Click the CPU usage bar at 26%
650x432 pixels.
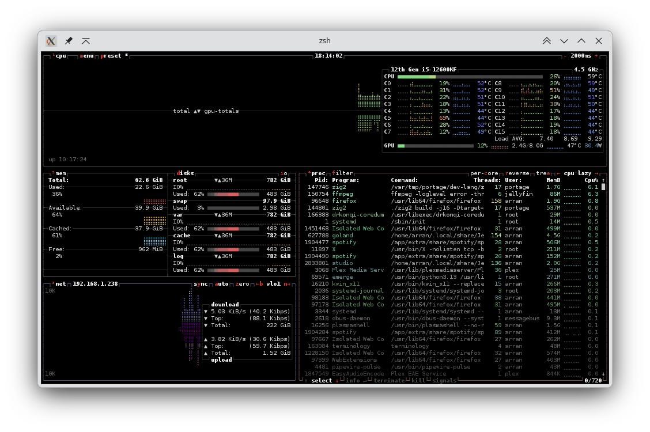pos(470,77)
